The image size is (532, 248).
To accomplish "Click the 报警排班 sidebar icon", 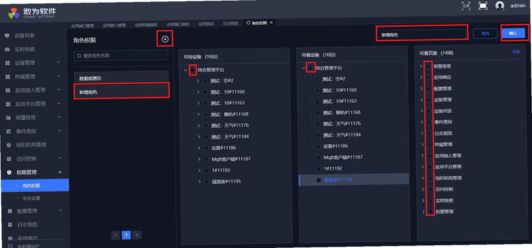I will coord(9,118).
